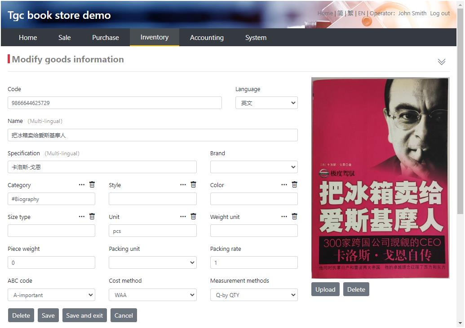Click the Save button
Image resolution: width=465 pixels, height=328 pixels.
[x=48, y=315]
